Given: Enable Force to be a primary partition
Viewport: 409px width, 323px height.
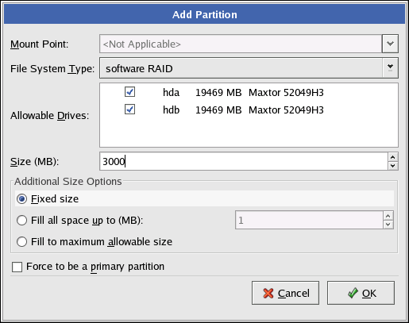Looking at the screenshot, I should [x=17, y=267].
